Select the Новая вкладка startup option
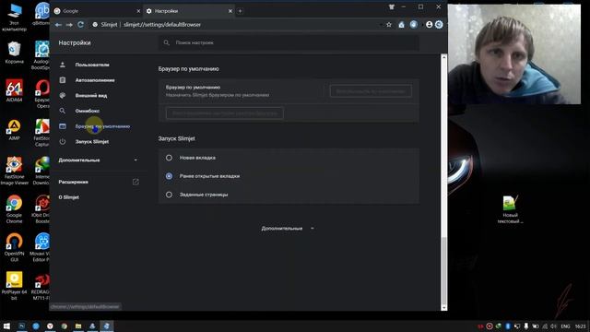The width and height of the screenshot is (590, 332). [x=169, y=158]
